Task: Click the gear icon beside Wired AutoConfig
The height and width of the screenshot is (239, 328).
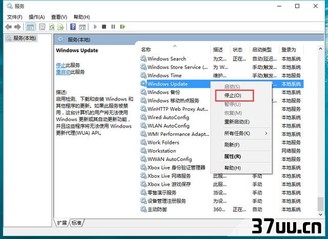Action: pos(143,117)
